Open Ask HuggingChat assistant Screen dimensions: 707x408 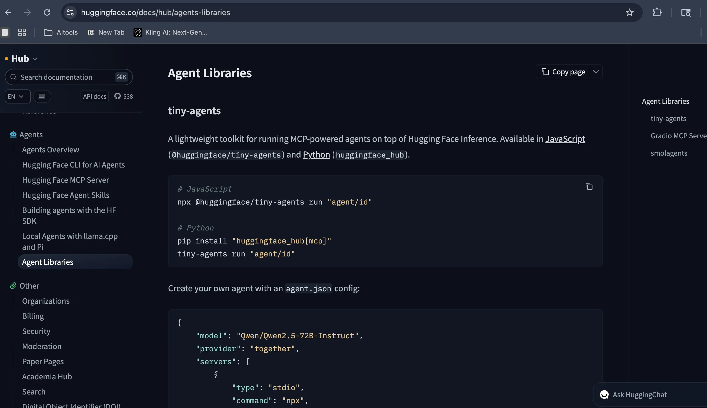click(x=650, y=394)
